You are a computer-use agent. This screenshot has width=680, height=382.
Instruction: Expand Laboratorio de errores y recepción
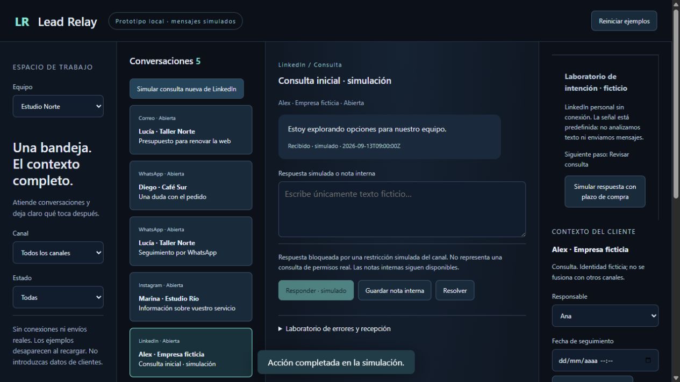click(334, 328)
